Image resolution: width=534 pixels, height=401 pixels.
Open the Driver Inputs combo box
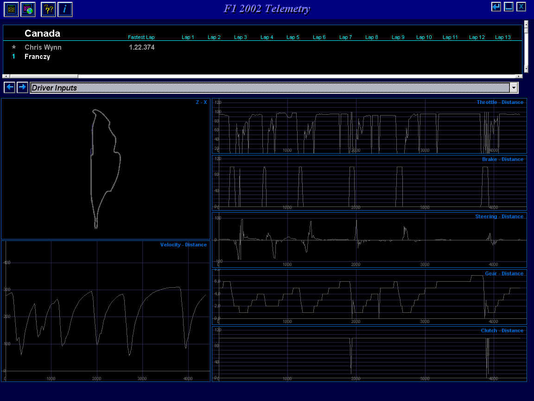(x=274, y=88)
